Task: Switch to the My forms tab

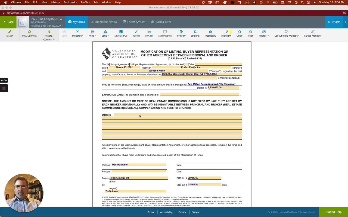Action: click(x=76, y=22)
